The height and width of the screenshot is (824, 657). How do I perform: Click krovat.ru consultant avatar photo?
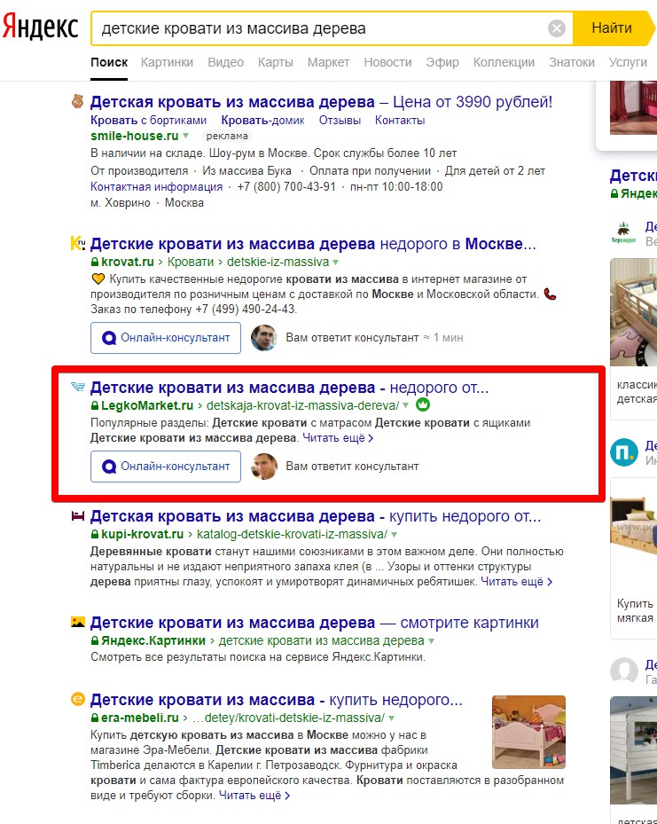click(263, 338)
